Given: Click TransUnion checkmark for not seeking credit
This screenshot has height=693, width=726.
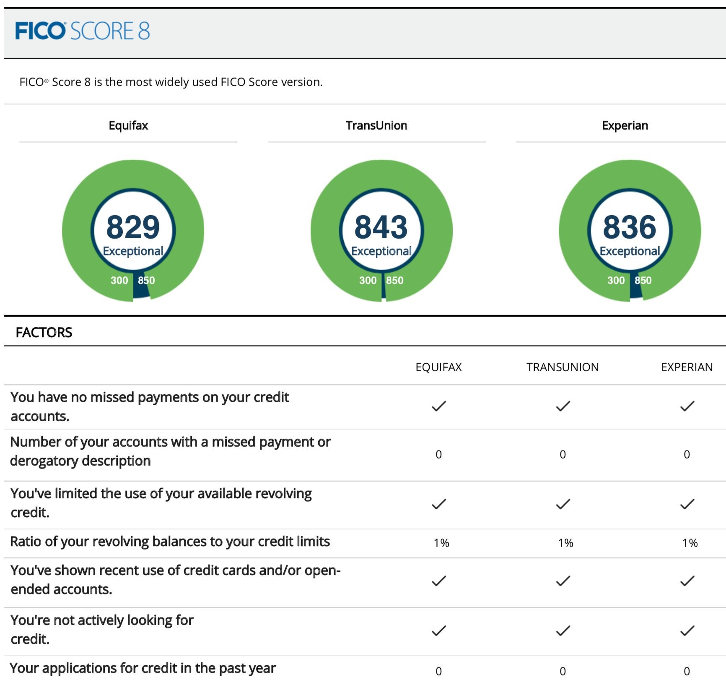Looking at the screenshot, I should pos(563,631).
